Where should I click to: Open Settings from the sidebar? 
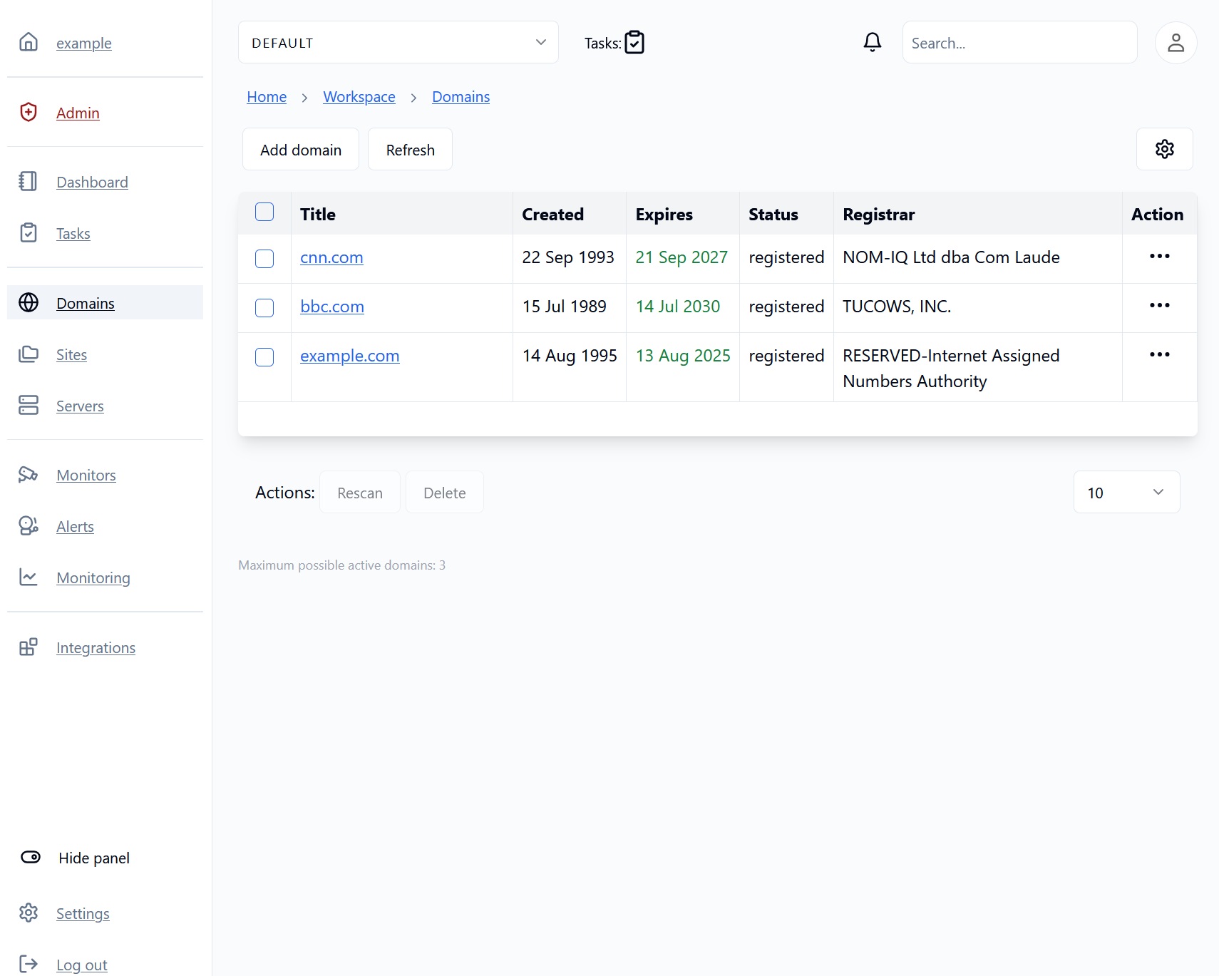83,913
